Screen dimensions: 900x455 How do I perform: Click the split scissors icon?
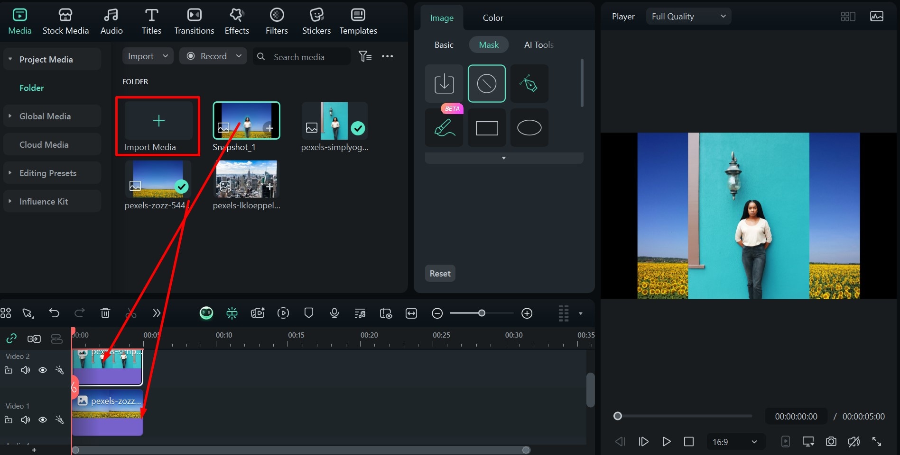coord(131,313)
